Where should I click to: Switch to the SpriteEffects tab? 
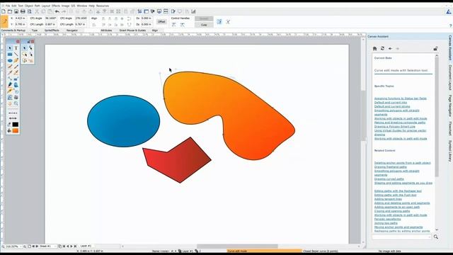click(52, 30)
